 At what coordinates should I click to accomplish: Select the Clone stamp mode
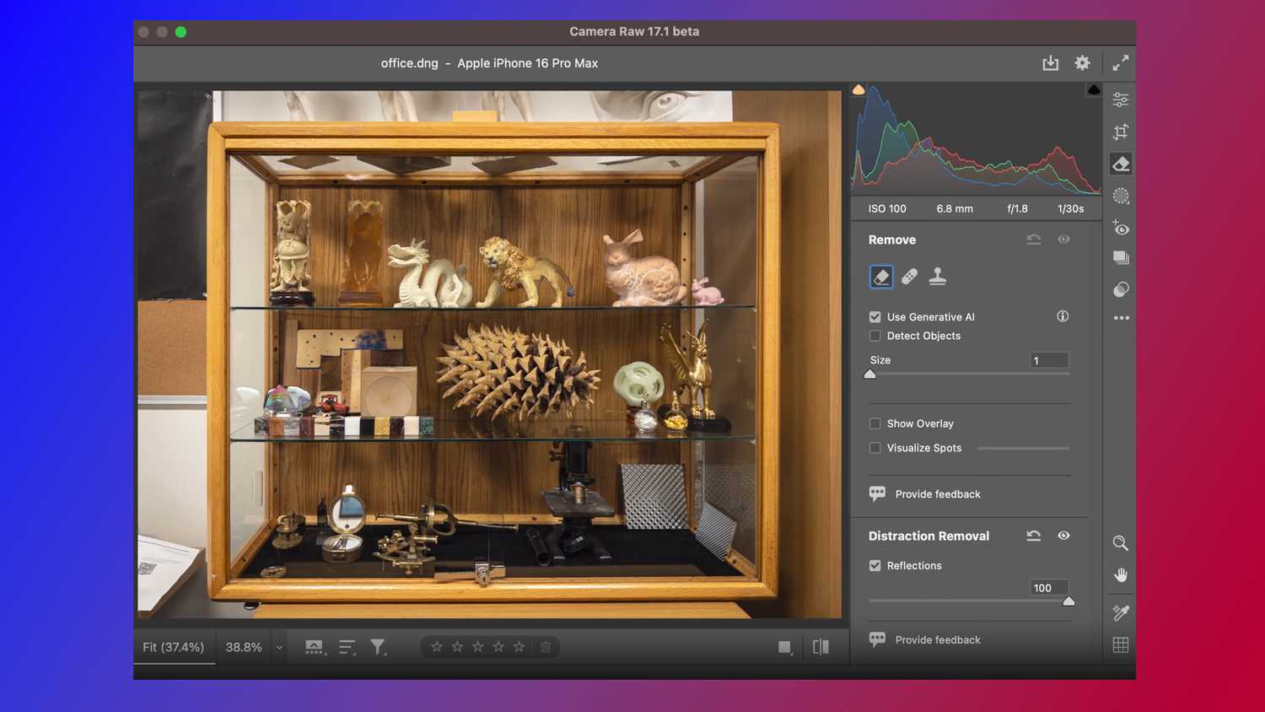tap(938, 276)
